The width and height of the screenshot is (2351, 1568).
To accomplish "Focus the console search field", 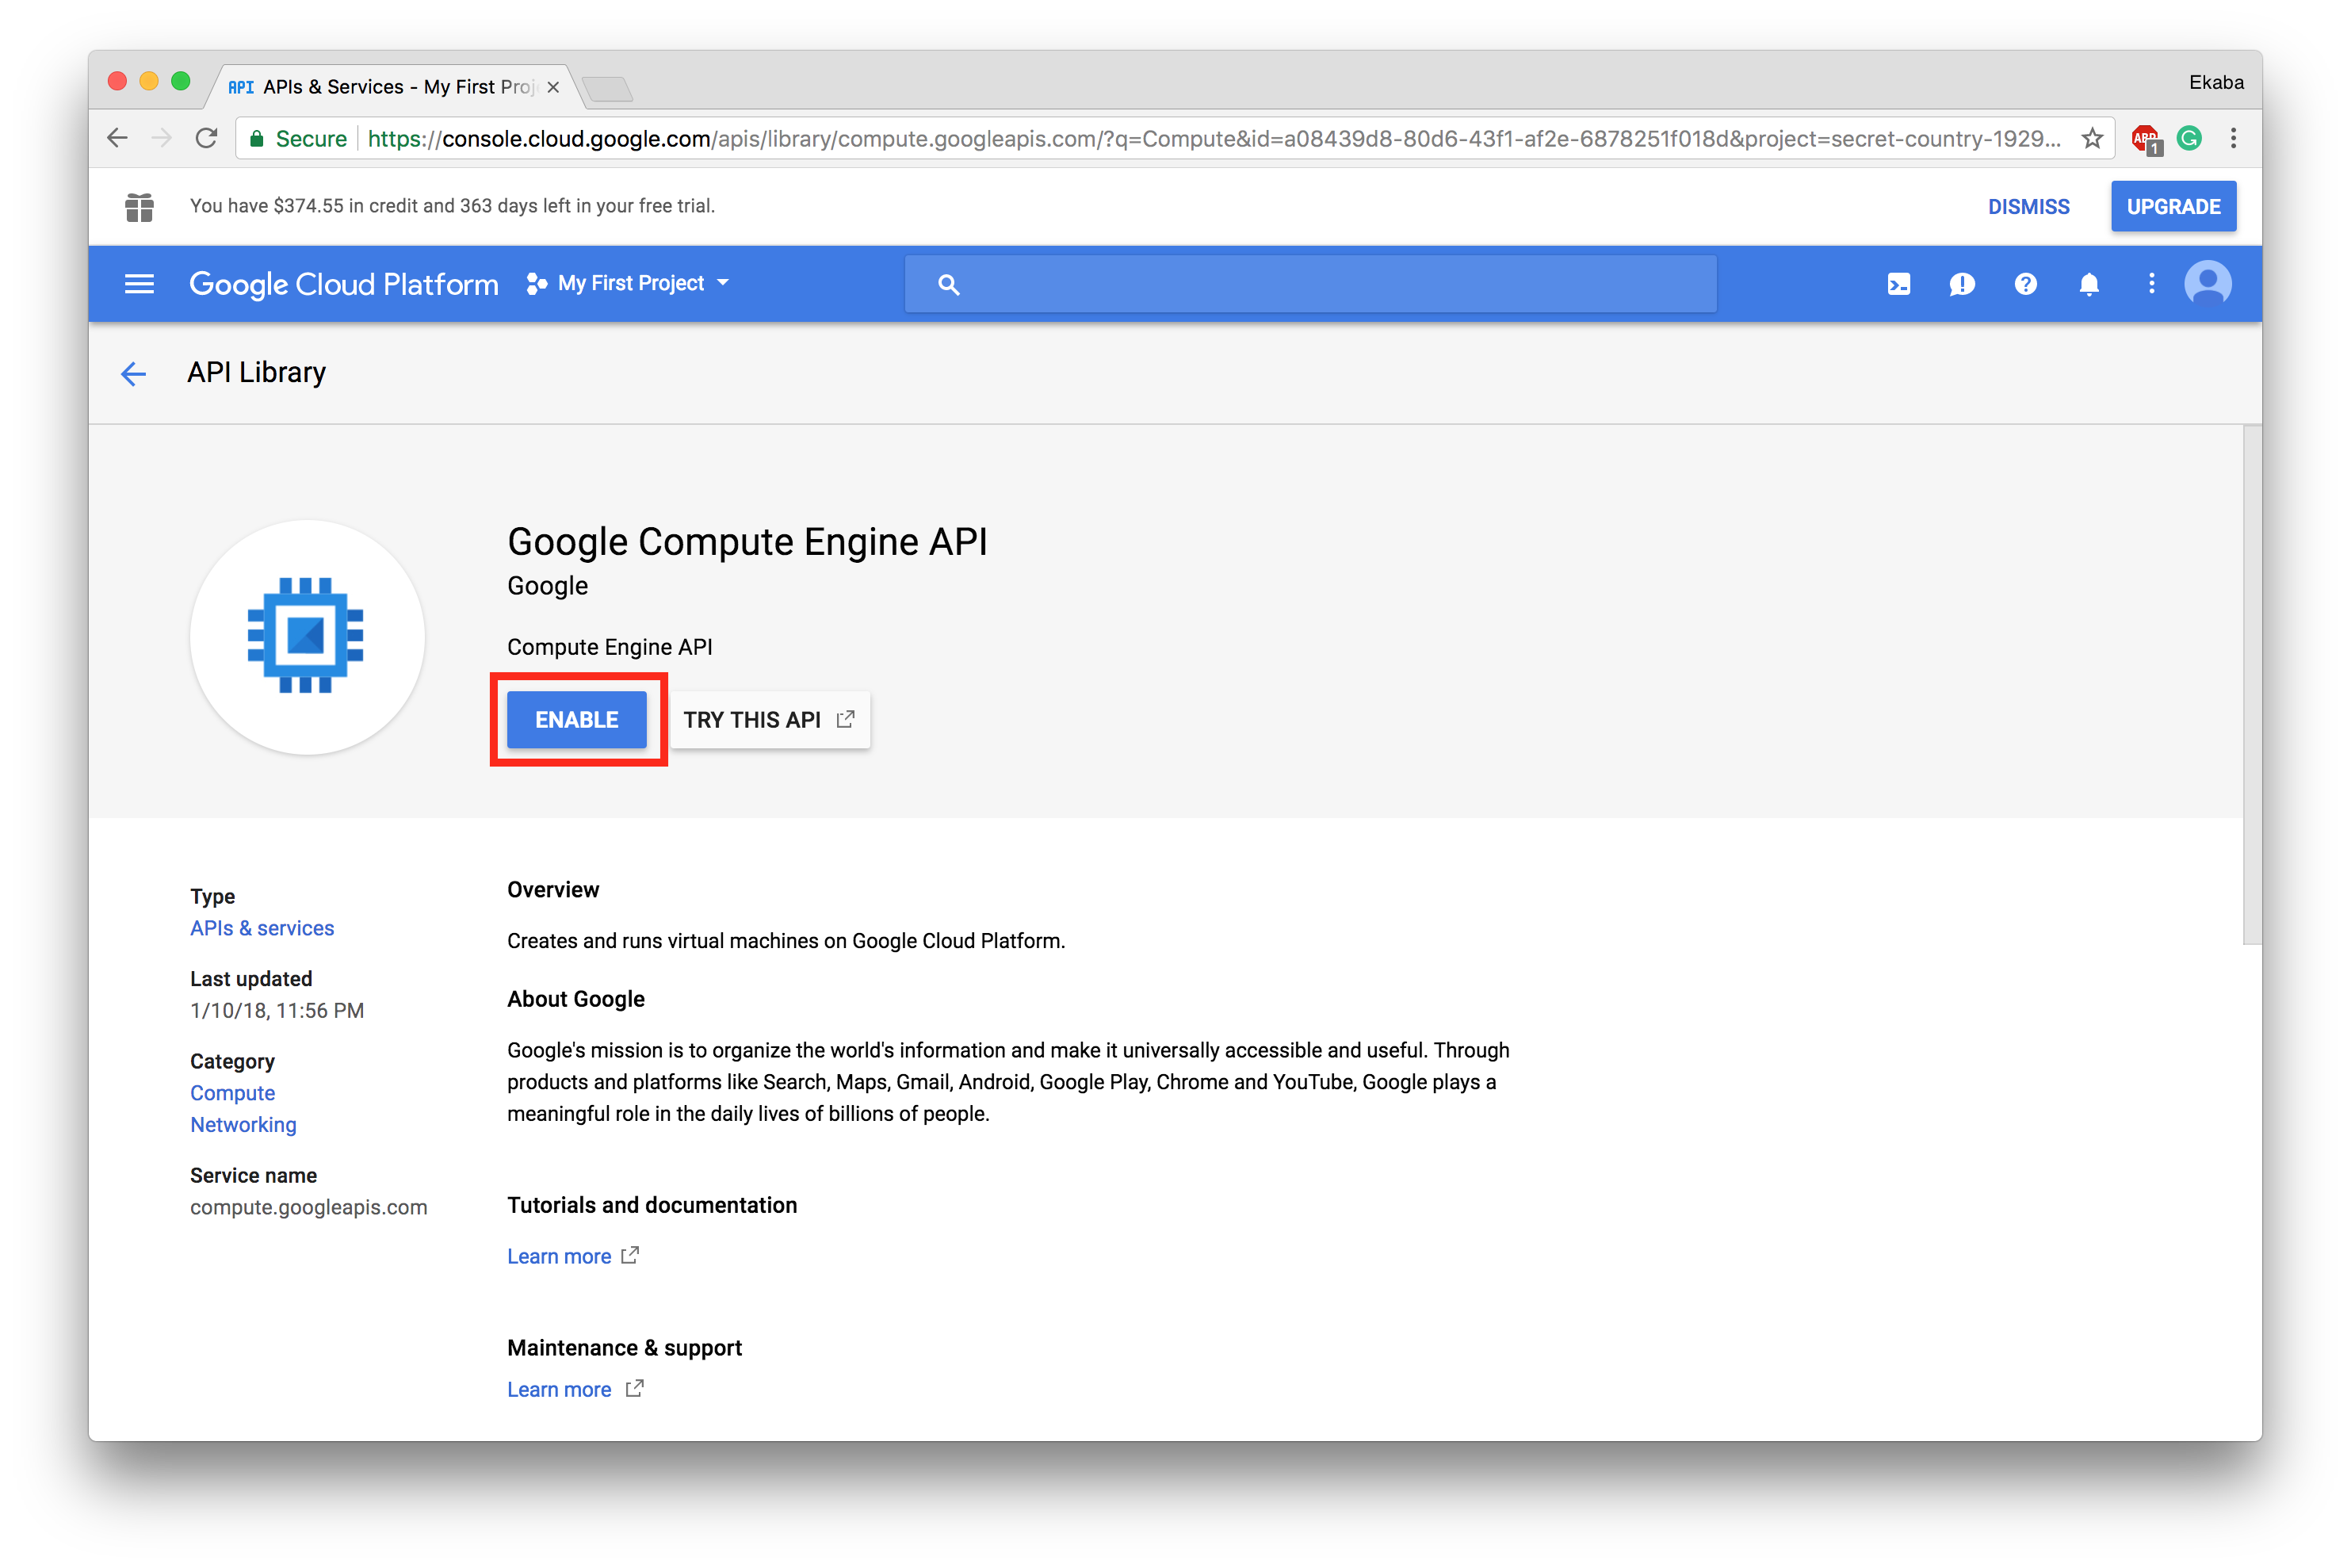I will [1310, 284].
